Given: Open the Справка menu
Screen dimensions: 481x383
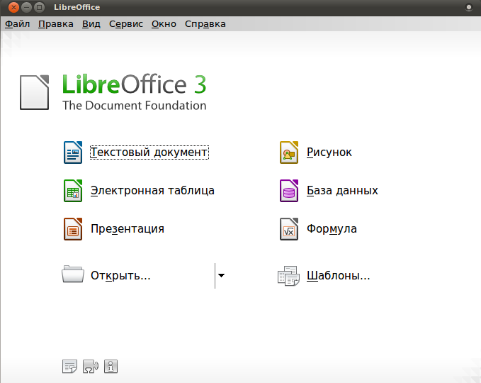Looking at the screenshot, I should pyautogui.click(x=205, y=24).
